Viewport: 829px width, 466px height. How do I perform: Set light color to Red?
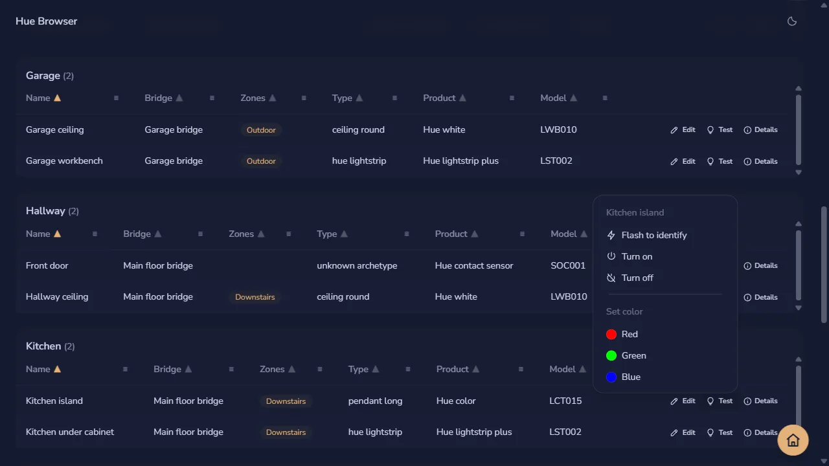[665, 335]
